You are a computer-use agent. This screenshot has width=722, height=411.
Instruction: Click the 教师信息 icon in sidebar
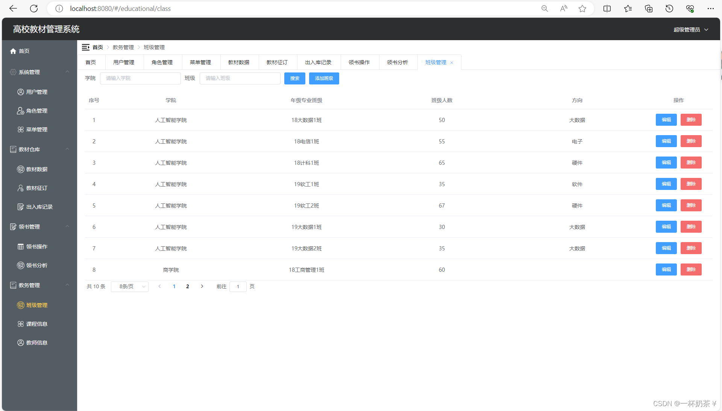[21, 343]
